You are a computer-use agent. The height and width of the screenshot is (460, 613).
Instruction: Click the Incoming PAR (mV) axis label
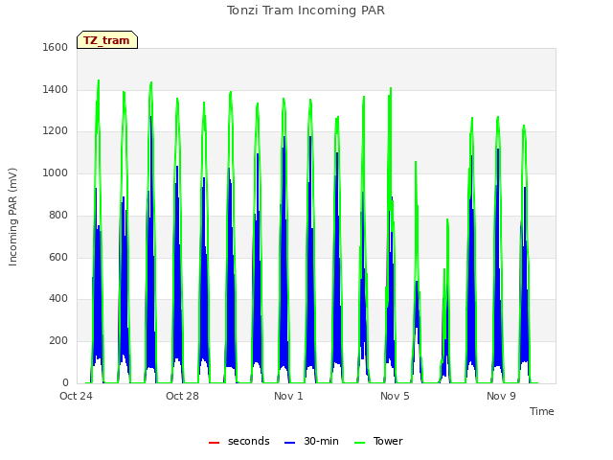12,218
